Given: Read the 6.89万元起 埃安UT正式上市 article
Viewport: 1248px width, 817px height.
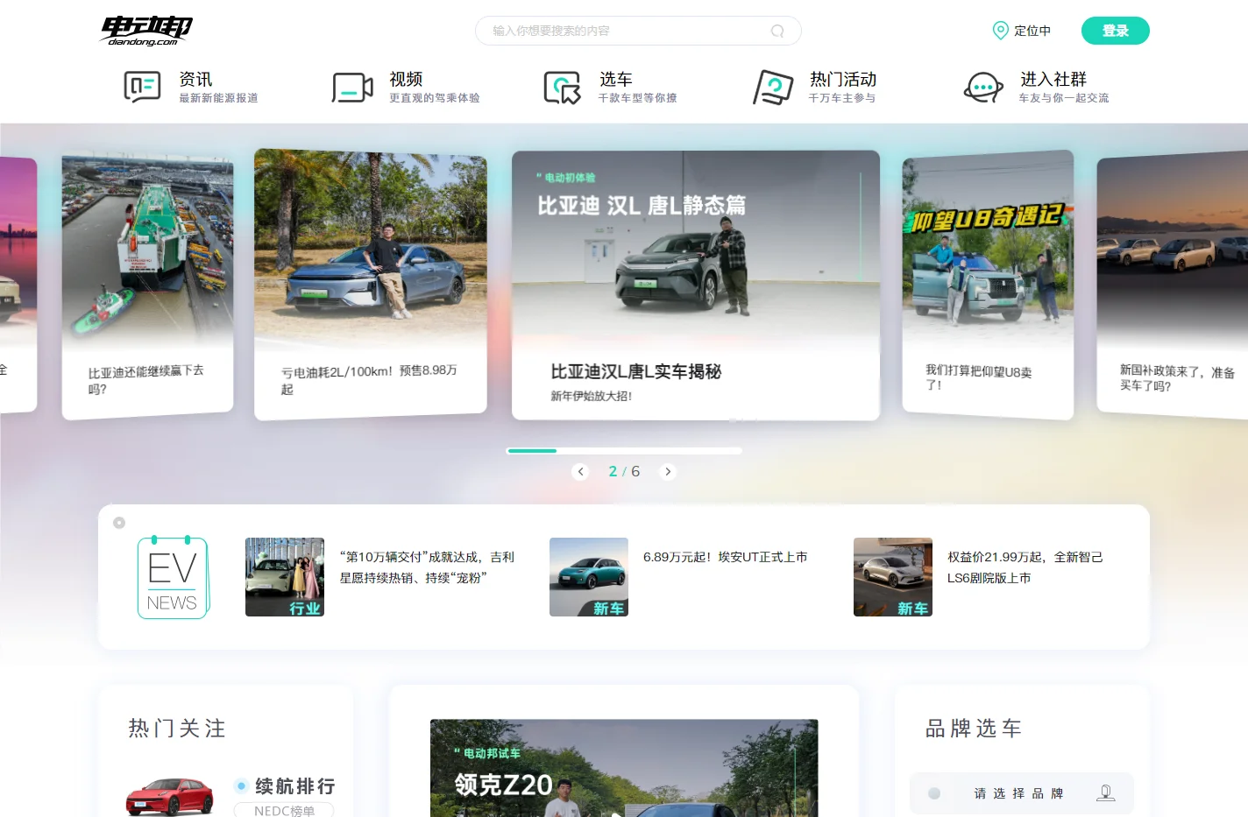Looking at the screenshot, I should [x=725, y=557].
